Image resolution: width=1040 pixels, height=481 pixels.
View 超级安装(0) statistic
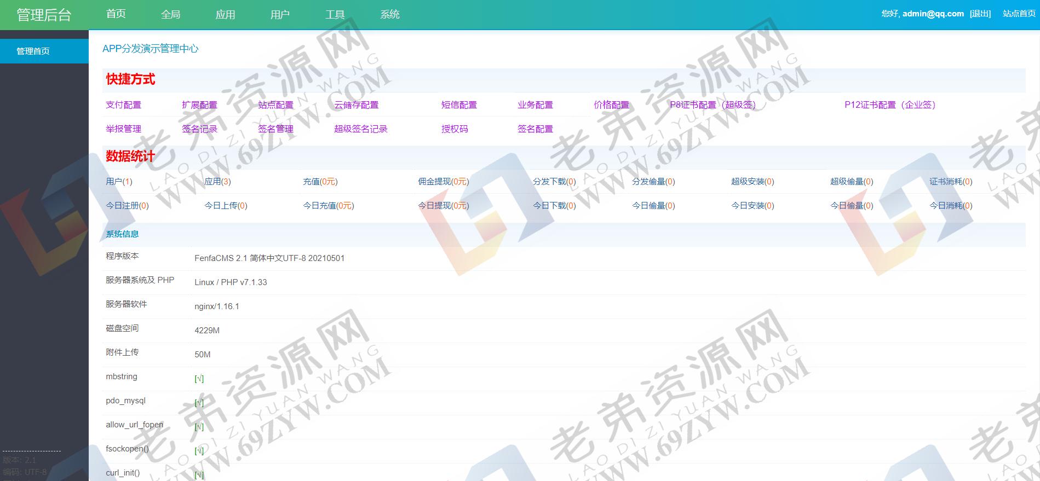point(753,181)
